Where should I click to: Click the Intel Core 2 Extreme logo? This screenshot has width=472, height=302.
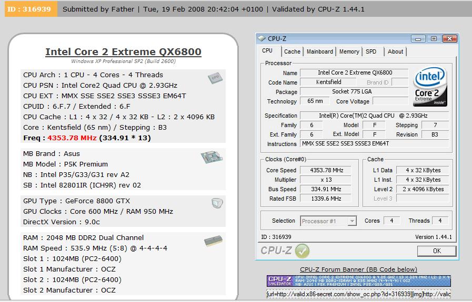(430, 87)
